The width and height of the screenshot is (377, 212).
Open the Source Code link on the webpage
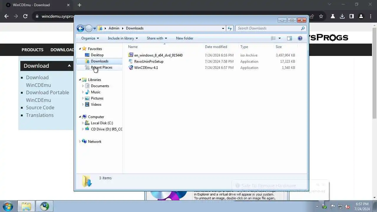pyautogui.click(x=40, y=107)
